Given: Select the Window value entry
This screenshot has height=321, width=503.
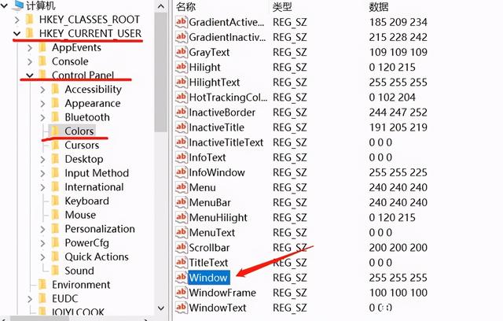Looking at the screenshot, I should (208, 278).
